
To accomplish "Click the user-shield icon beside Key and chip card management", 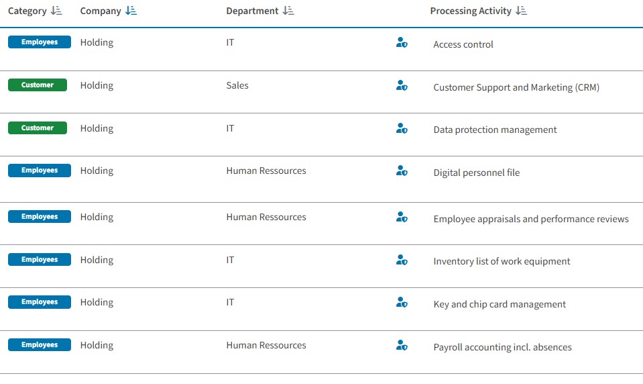I will coord(402,303).
